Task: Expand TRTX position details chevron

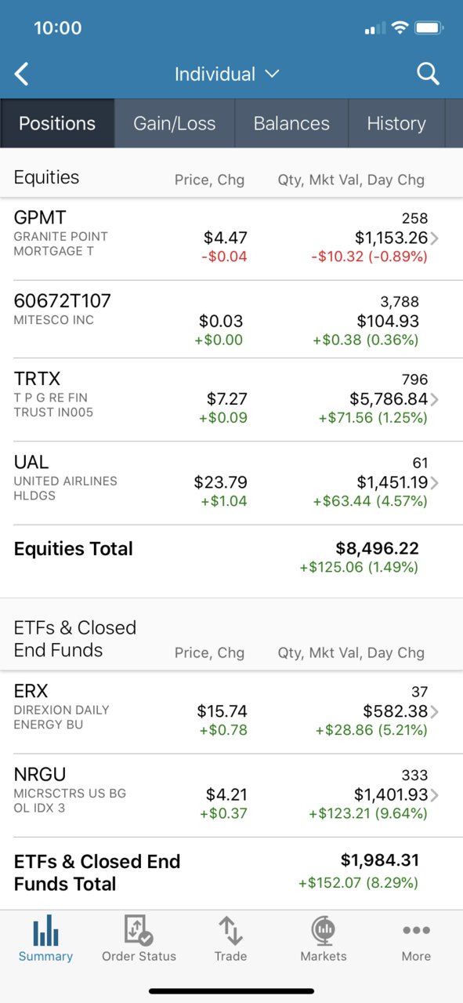Action: pos(435,399)
